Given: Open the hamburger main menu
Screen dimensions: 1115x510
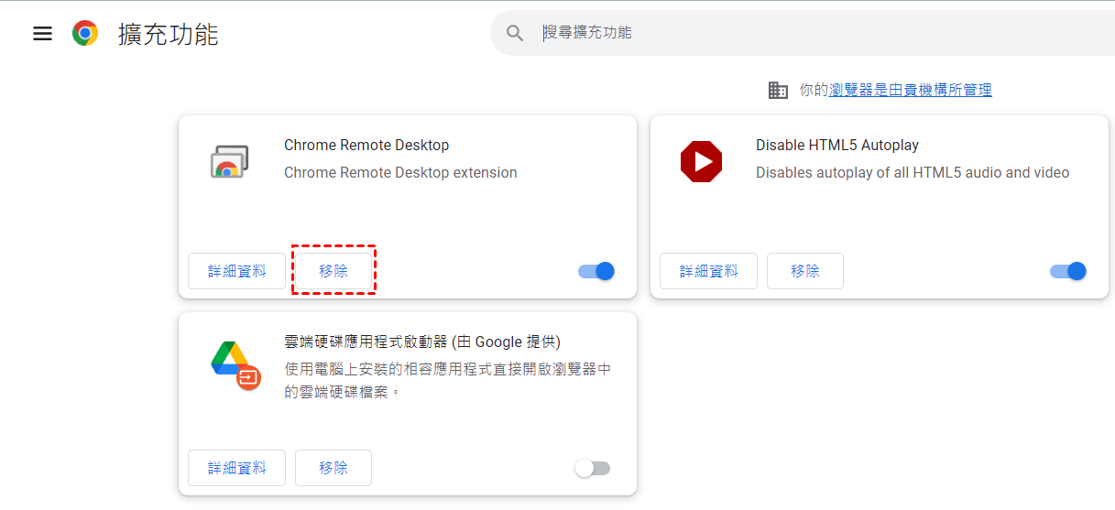Looking at the screenshot, I should coord(42,34).
